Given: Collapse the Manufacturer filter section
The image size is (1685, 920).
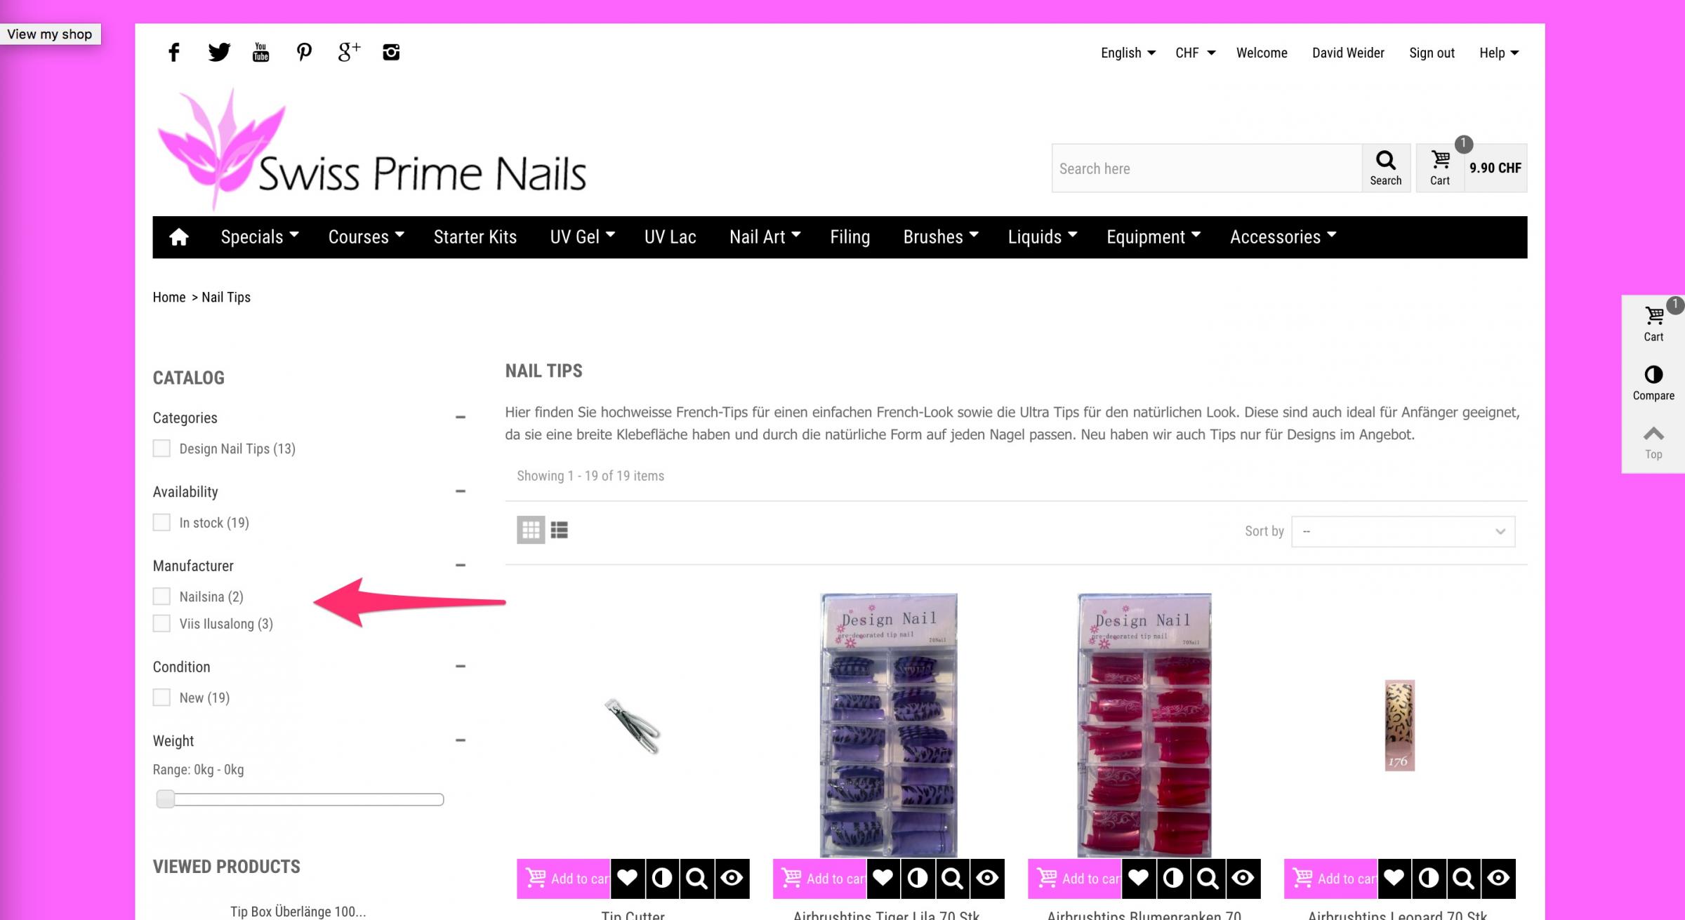Looking at the screenshot, I should pos(461,565).
